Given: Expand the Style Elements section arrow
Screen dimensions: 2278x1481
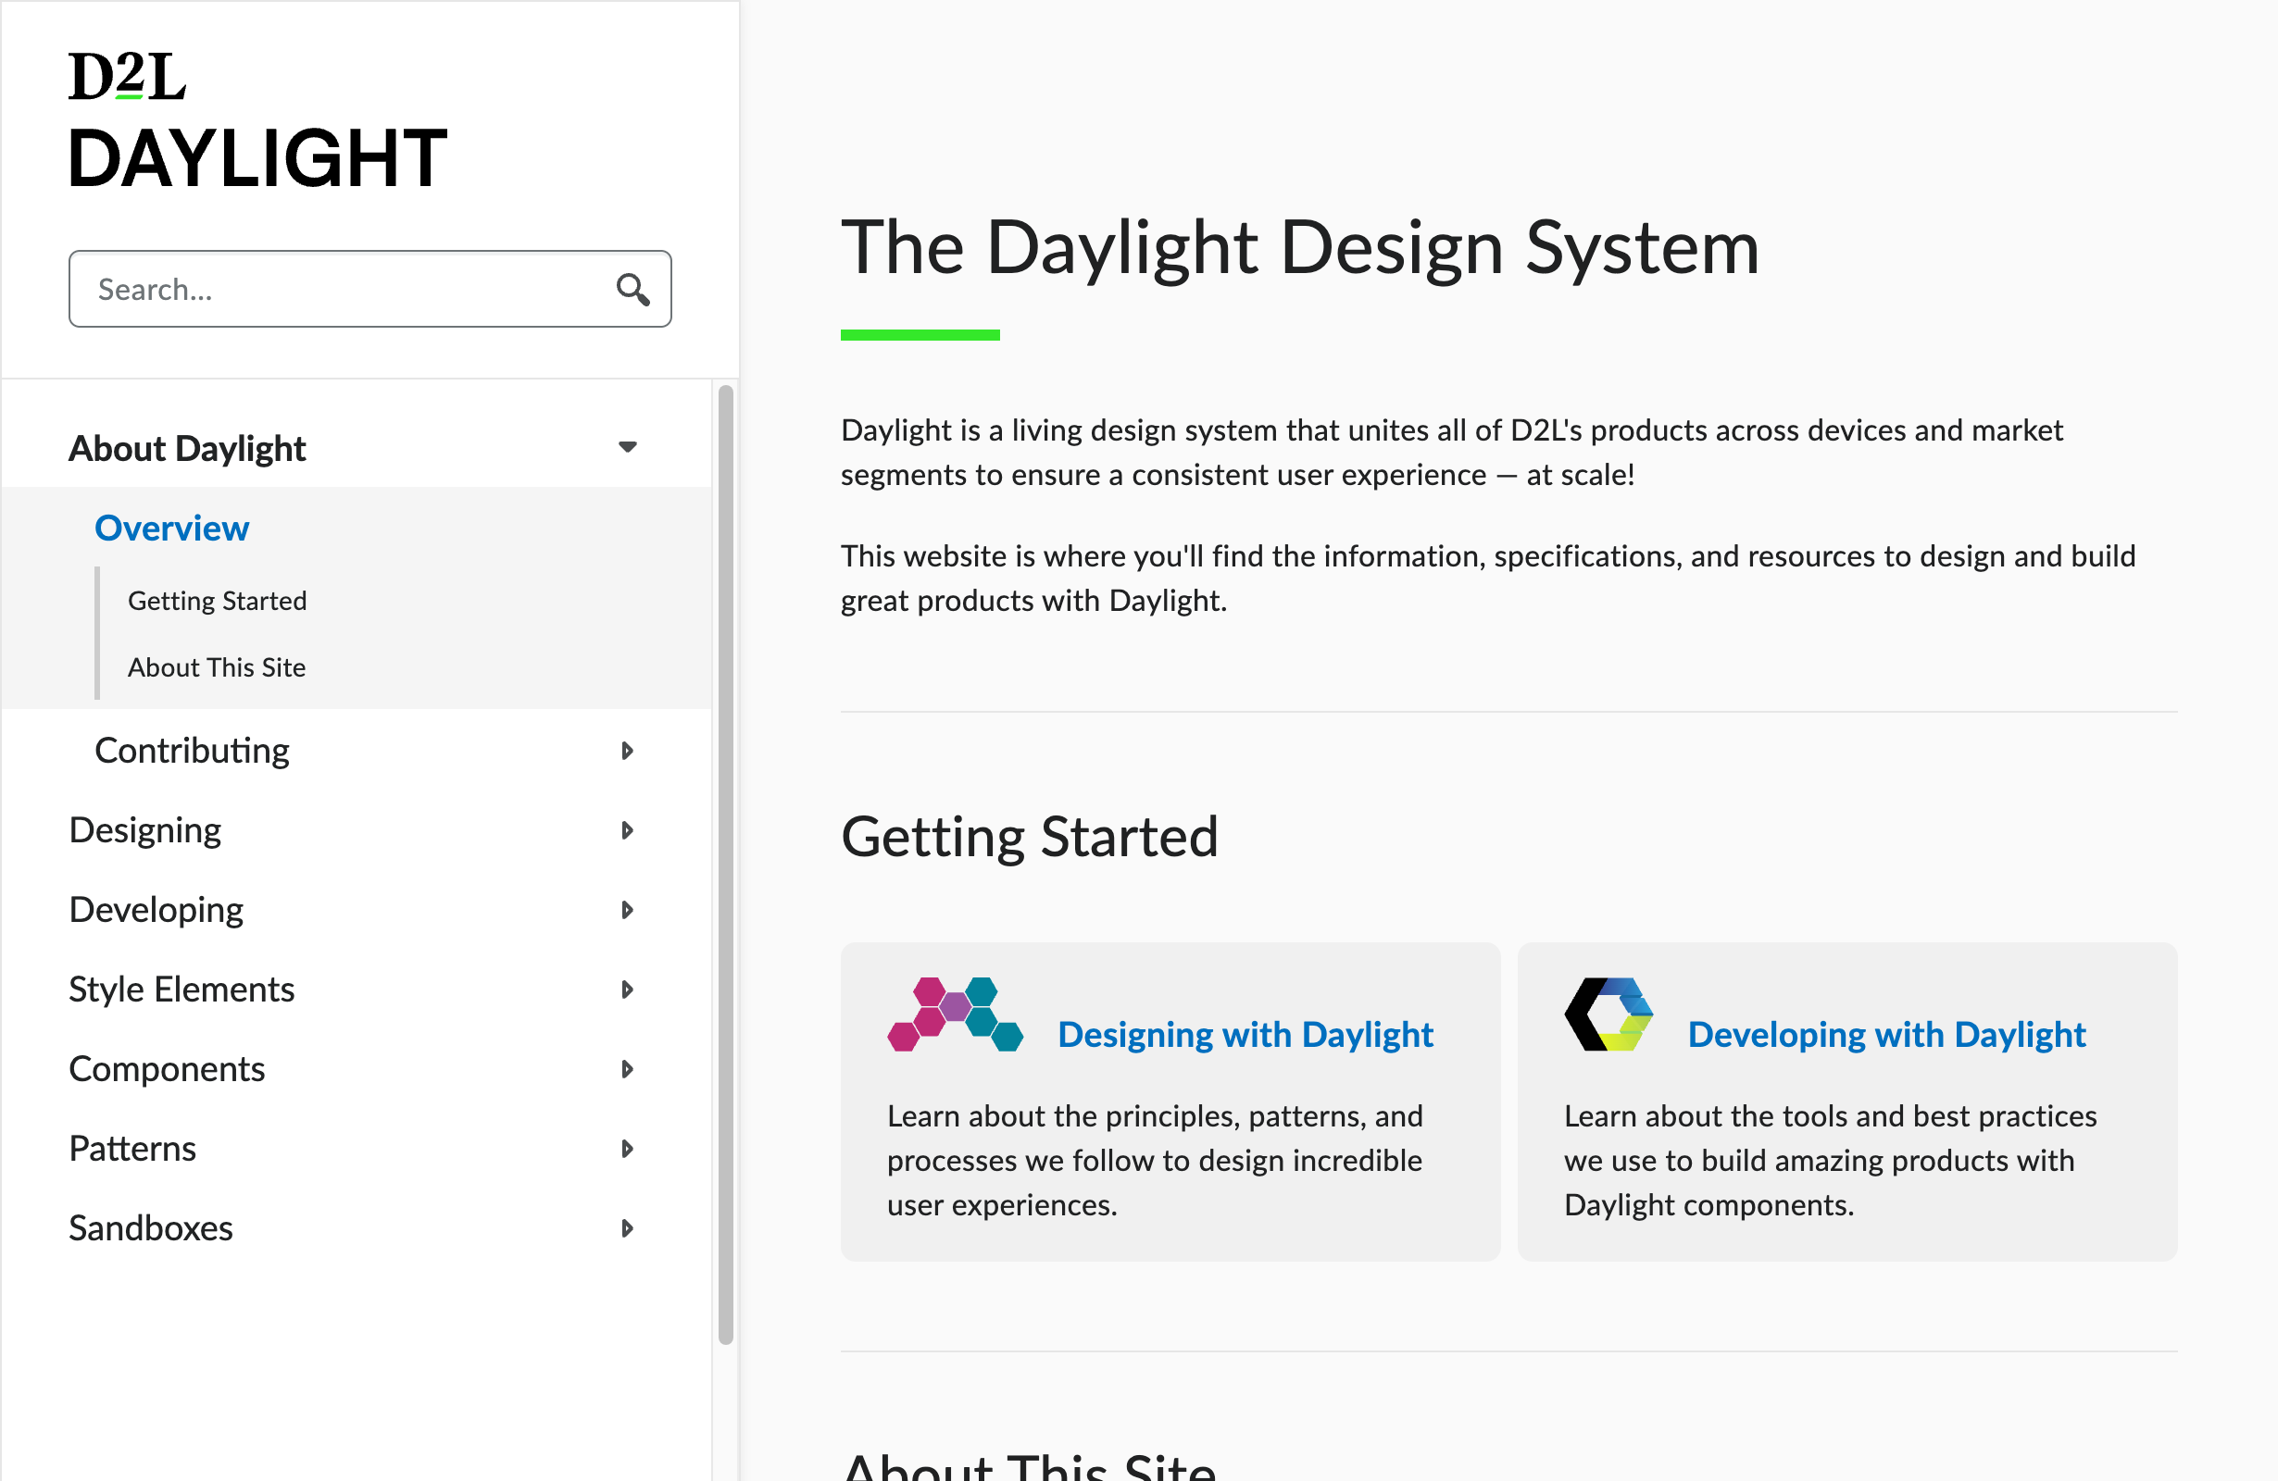Looking at the screenshot, I should point(627,989).
